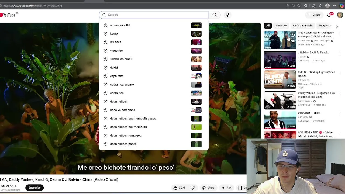This screenshot has width=345, height=194.
Task: Open Don Omar Taboo thumbnail
Action: click(x=280, y=120)
